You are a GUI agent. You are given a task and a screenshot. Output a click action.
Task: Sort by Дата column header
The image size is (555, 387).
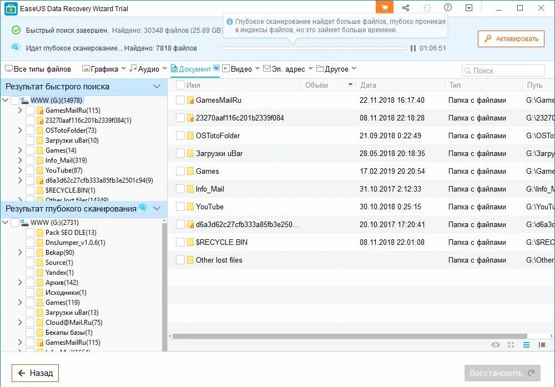pyautogui.click(x=368, y=86)
